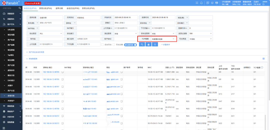Click the 应用协议 任意协议 field
270x130 pixels.
88,17
